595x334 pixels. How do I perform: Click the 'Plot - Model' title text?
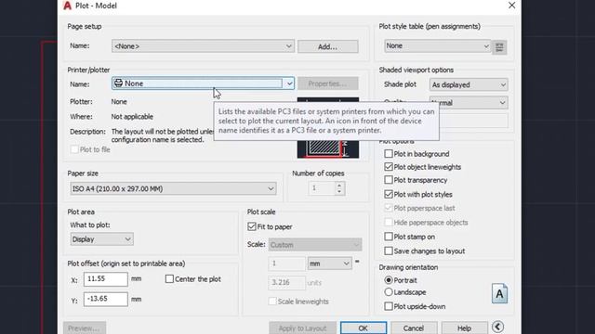click(96, 6)
